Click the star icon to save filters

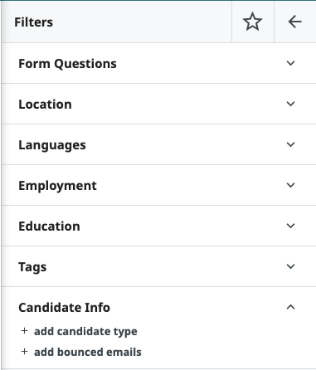coord(252,22)
